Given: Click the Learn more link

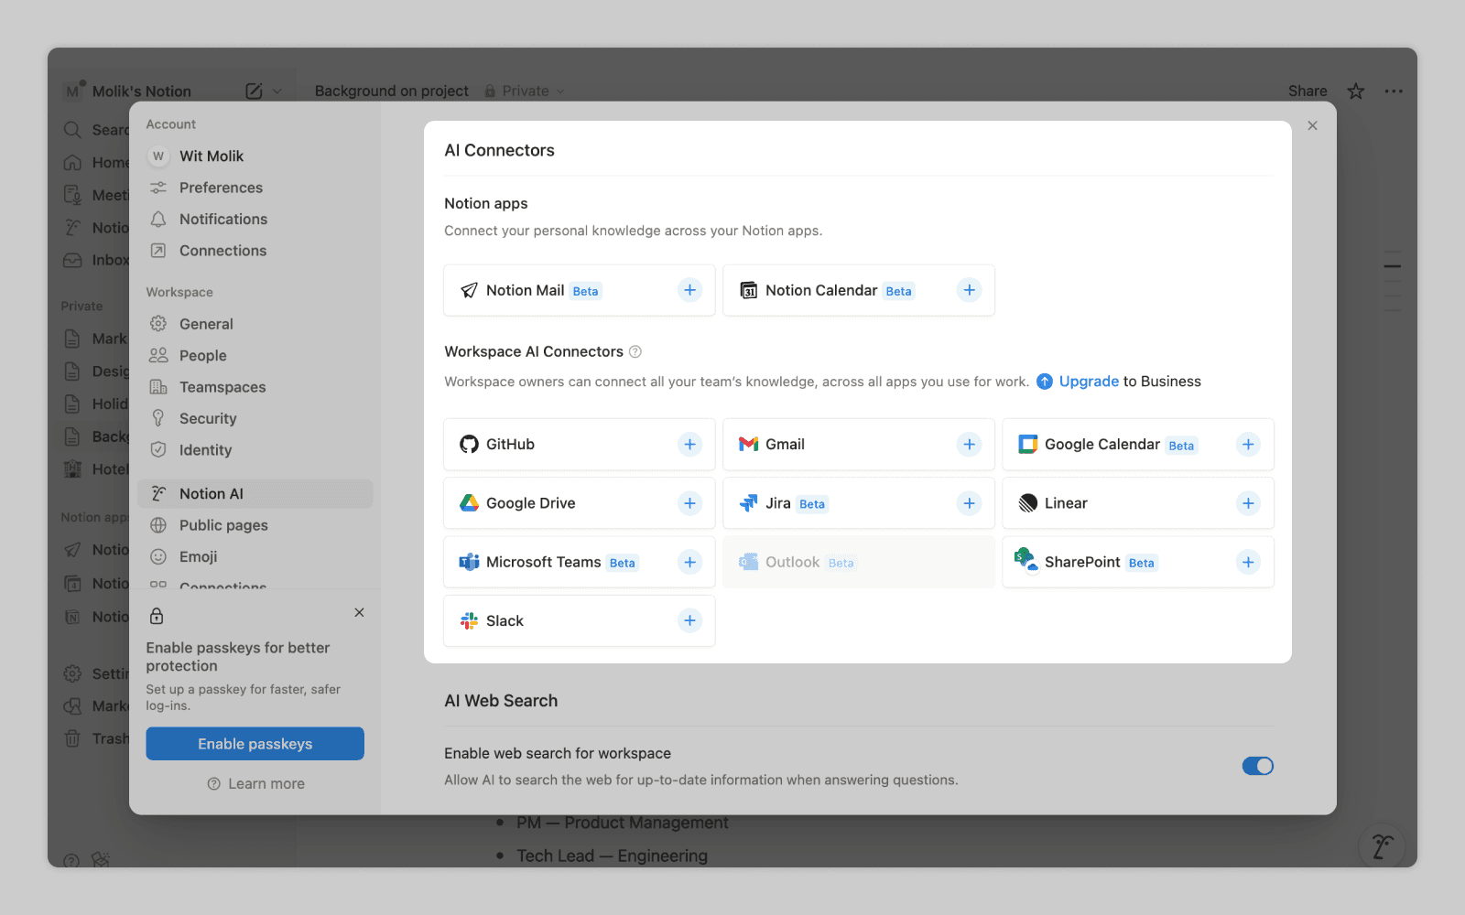Looking at the screenshot, I should click(x=255, y=784).
